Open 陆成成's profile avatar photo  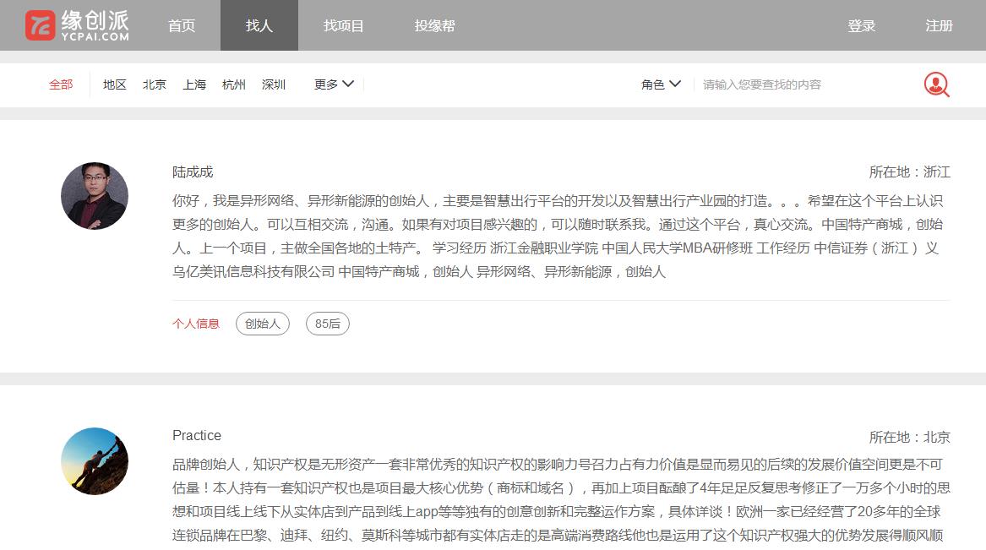point(94,196)
